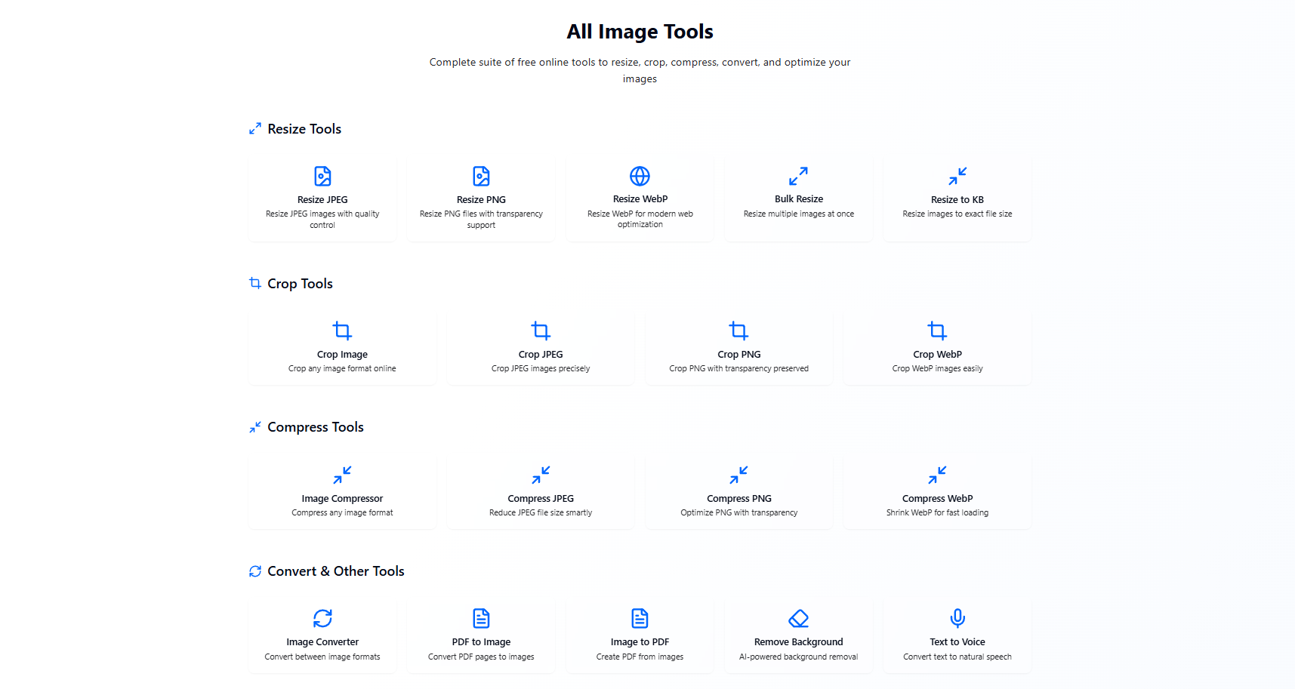1295x689 pixels.
Task: Select the Bulk Resize expand arrows icon
Action: click(798, 176)
